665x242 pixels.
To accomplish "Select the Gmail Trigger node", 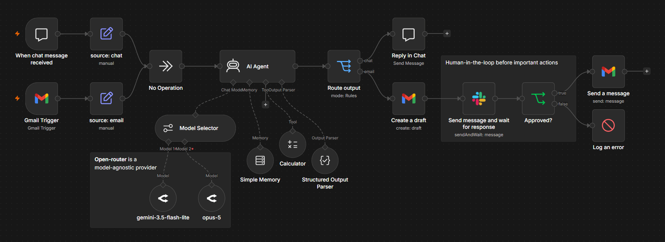I will coord(41,98).
